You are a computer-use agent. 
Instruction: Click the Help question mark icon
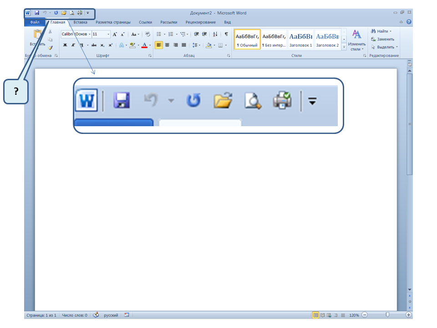pyautogui.click(x=409, y=22)
